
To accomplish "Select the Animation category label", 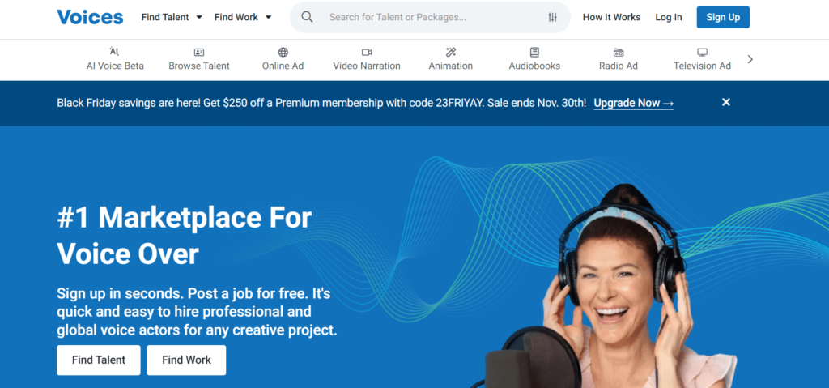I will click(x=450, y=66).
